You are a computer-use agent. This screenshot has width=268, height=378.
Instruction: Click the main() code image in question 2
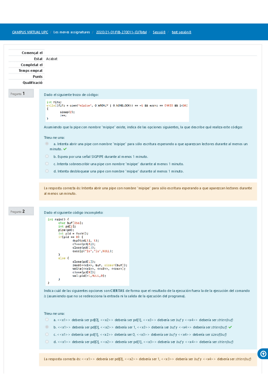[88, 251]
